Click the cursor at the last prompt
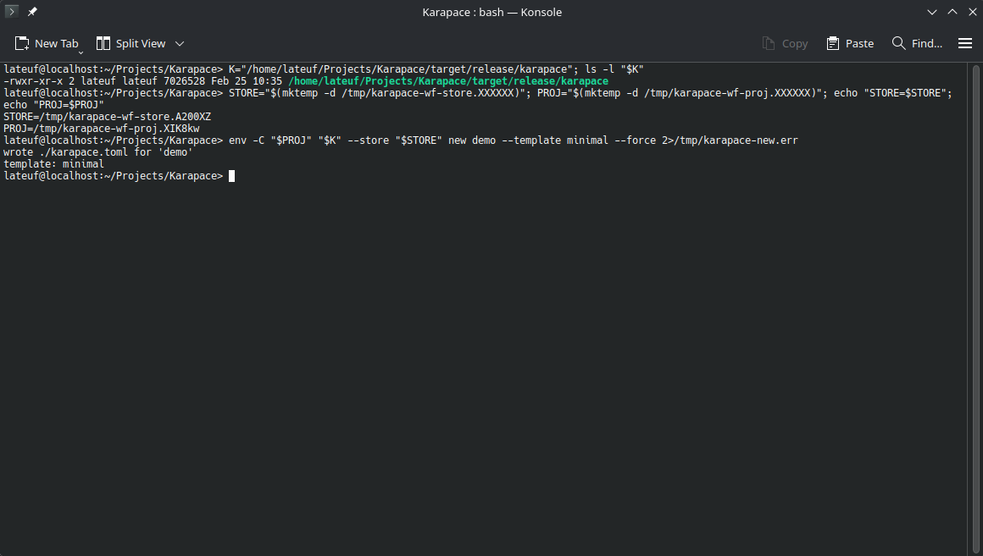Viewport: 983px width, 556px height. (231, 176)
